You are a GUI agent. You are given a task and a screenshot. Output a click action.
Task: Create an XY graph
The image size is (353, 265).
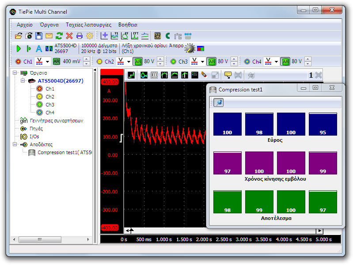[125, 36]
